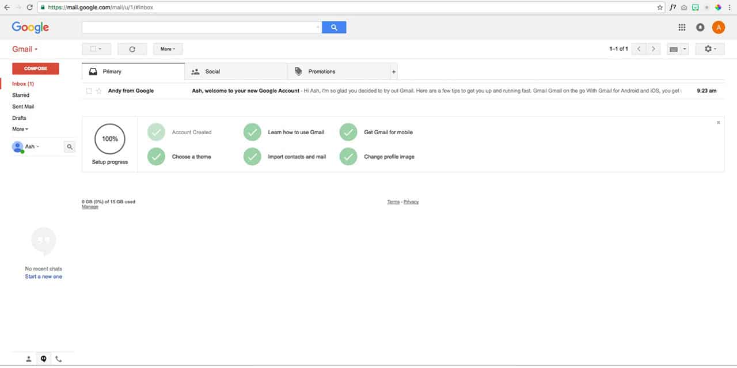
Task: Open search options arrow in search box
Action: point(318,27)
